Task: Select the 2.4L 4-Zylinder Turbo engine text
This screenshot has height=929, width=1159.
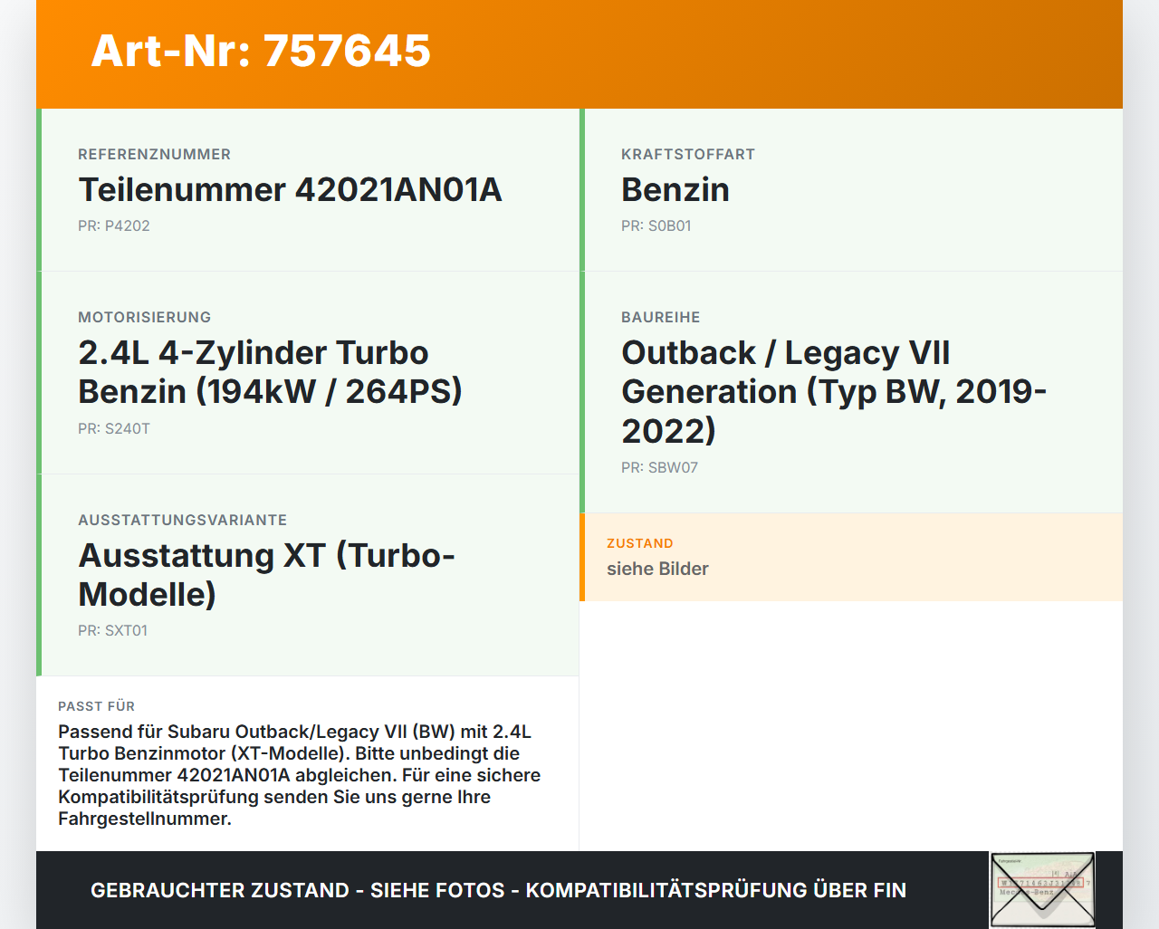Action: click(x=270, y=371)
